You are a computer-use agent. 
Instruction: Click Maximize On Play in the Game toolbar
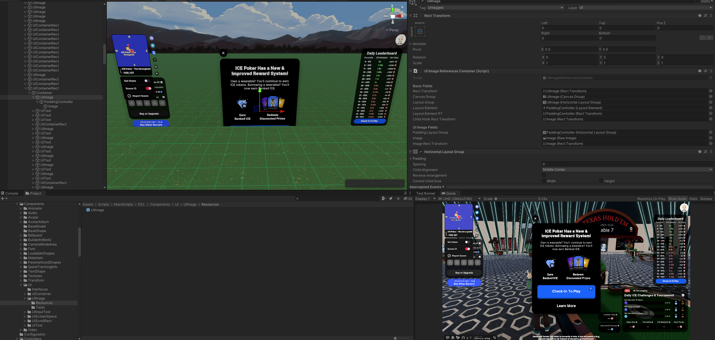pos(651,199)
